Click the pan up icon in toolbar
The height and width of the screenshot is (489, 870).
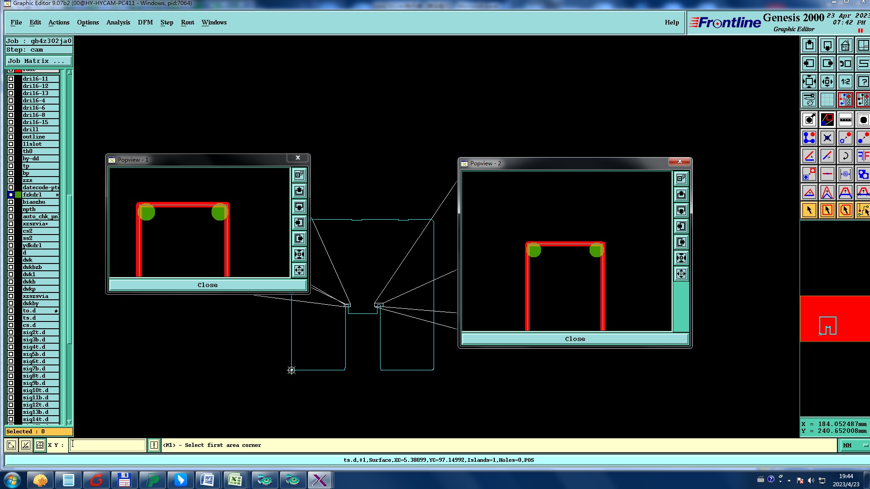tap(809, 46)
